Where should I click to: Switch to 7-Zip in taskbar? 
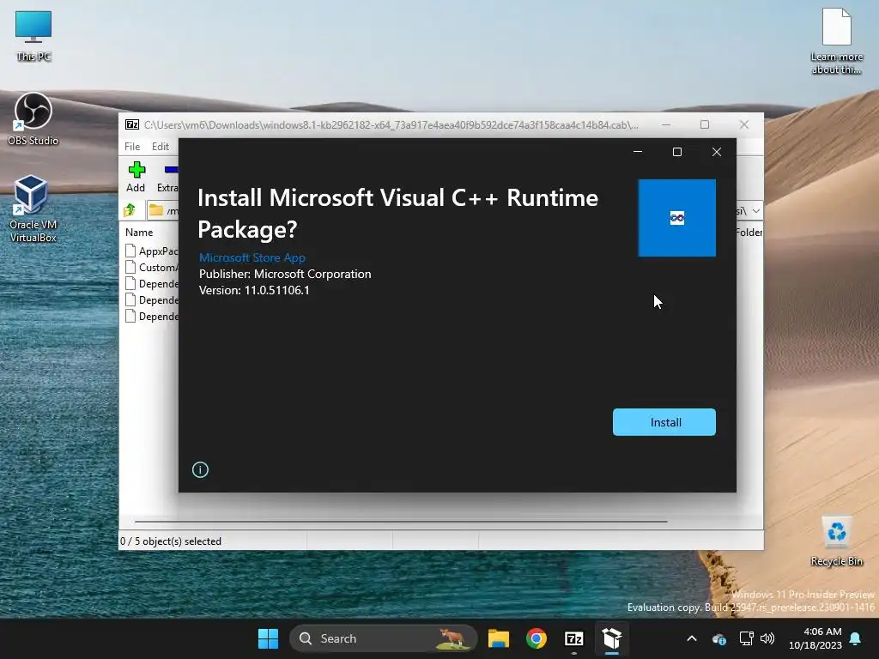click(x=574, y=638)
